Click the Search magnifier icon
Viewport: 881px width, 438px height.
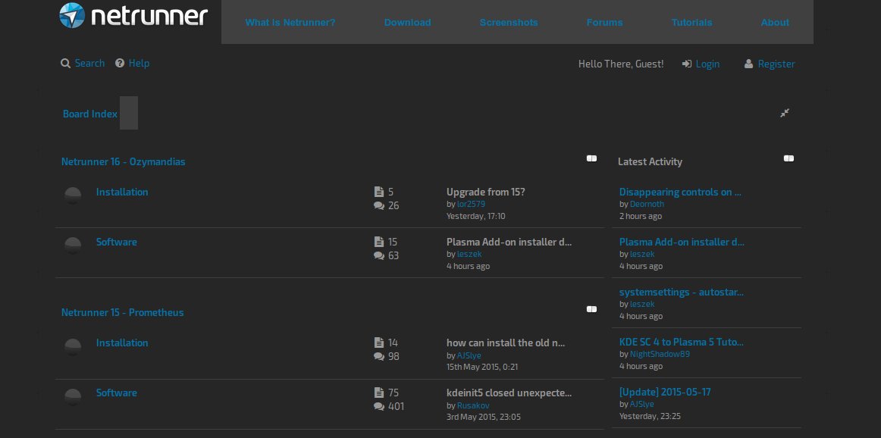pos(65,64)
